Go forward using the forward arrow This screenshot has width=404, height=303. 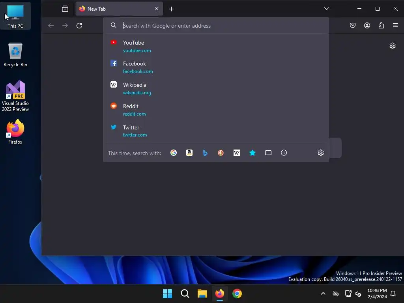(x=65, y=26)
